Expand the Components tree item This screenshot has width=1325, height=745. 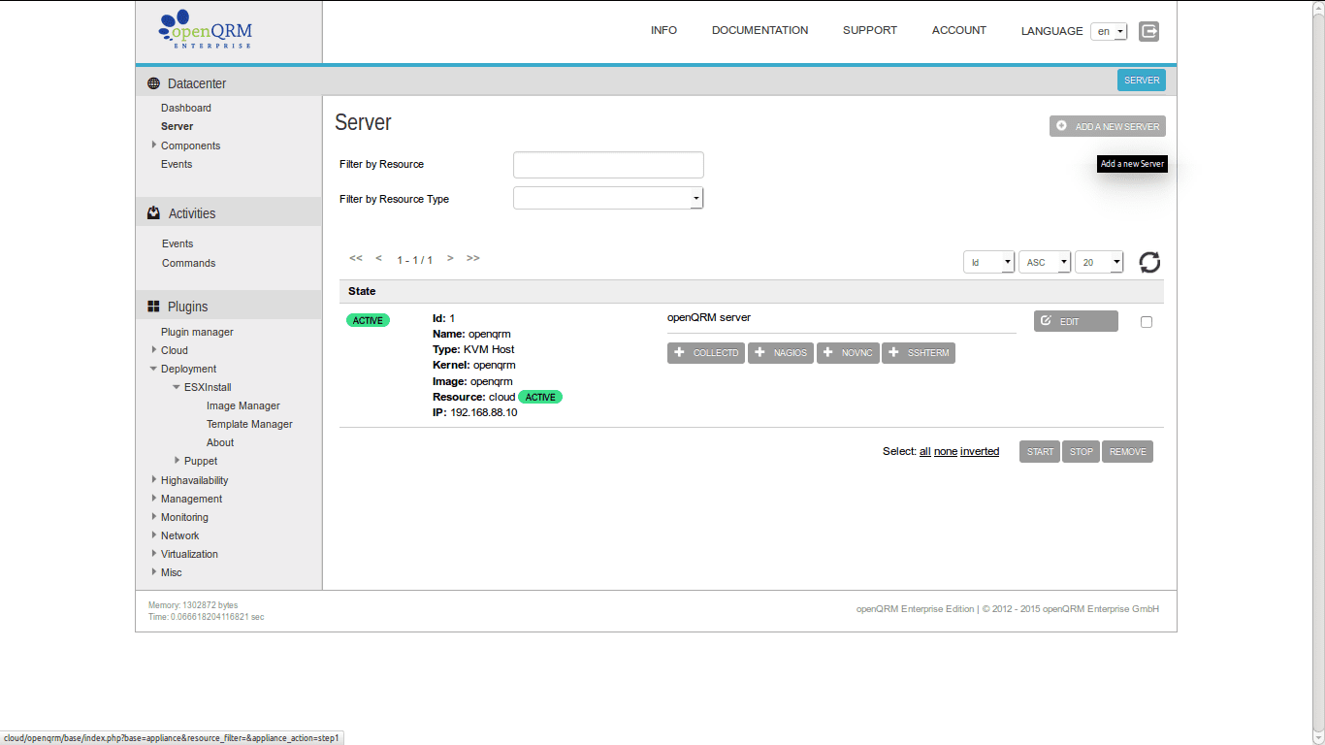153,145
